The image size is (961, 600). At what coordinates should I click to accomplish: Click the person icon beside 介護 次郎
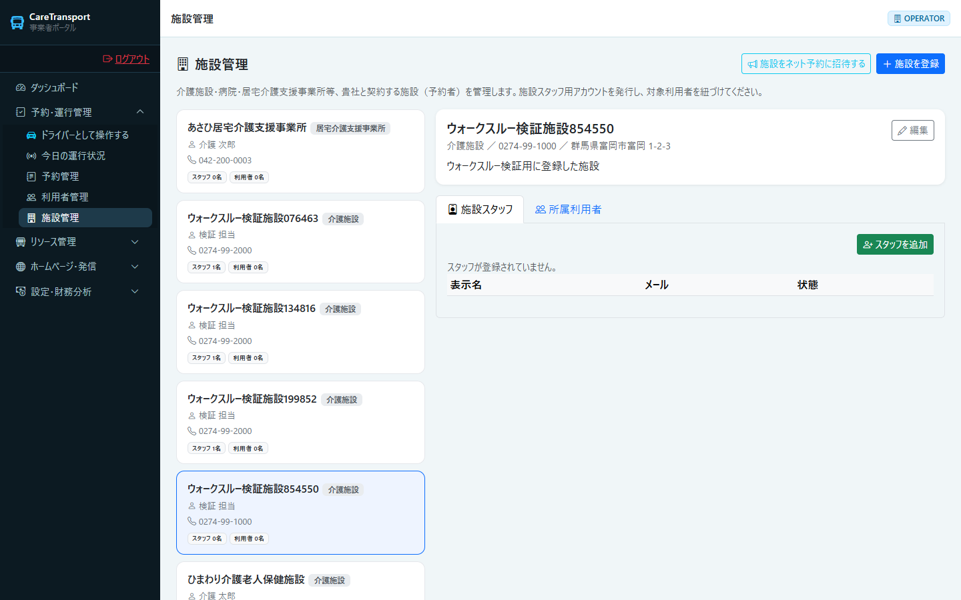point(192,145)
